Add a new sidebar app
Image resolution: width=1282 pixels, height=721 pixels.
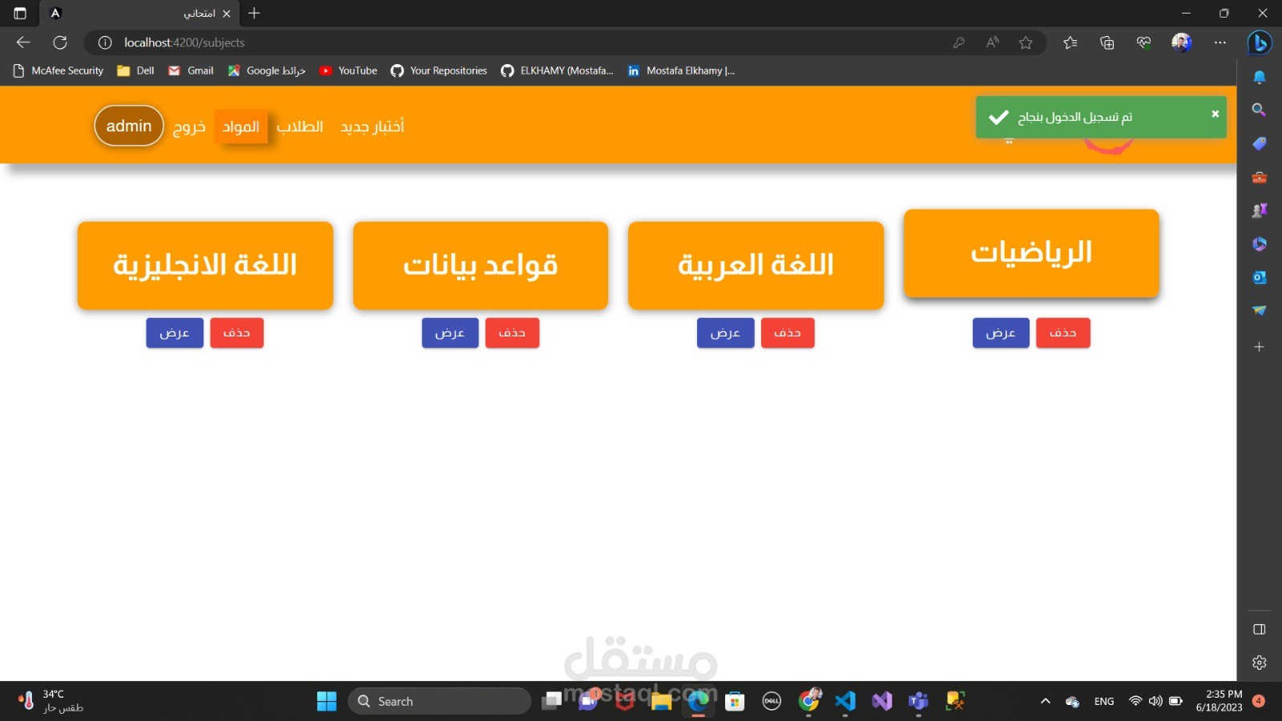pyautogui.click(x=1260, y=347)
